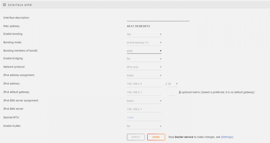Click the Interface eth0 section title
The image size is (270, 143).
[x=20, y=5]
